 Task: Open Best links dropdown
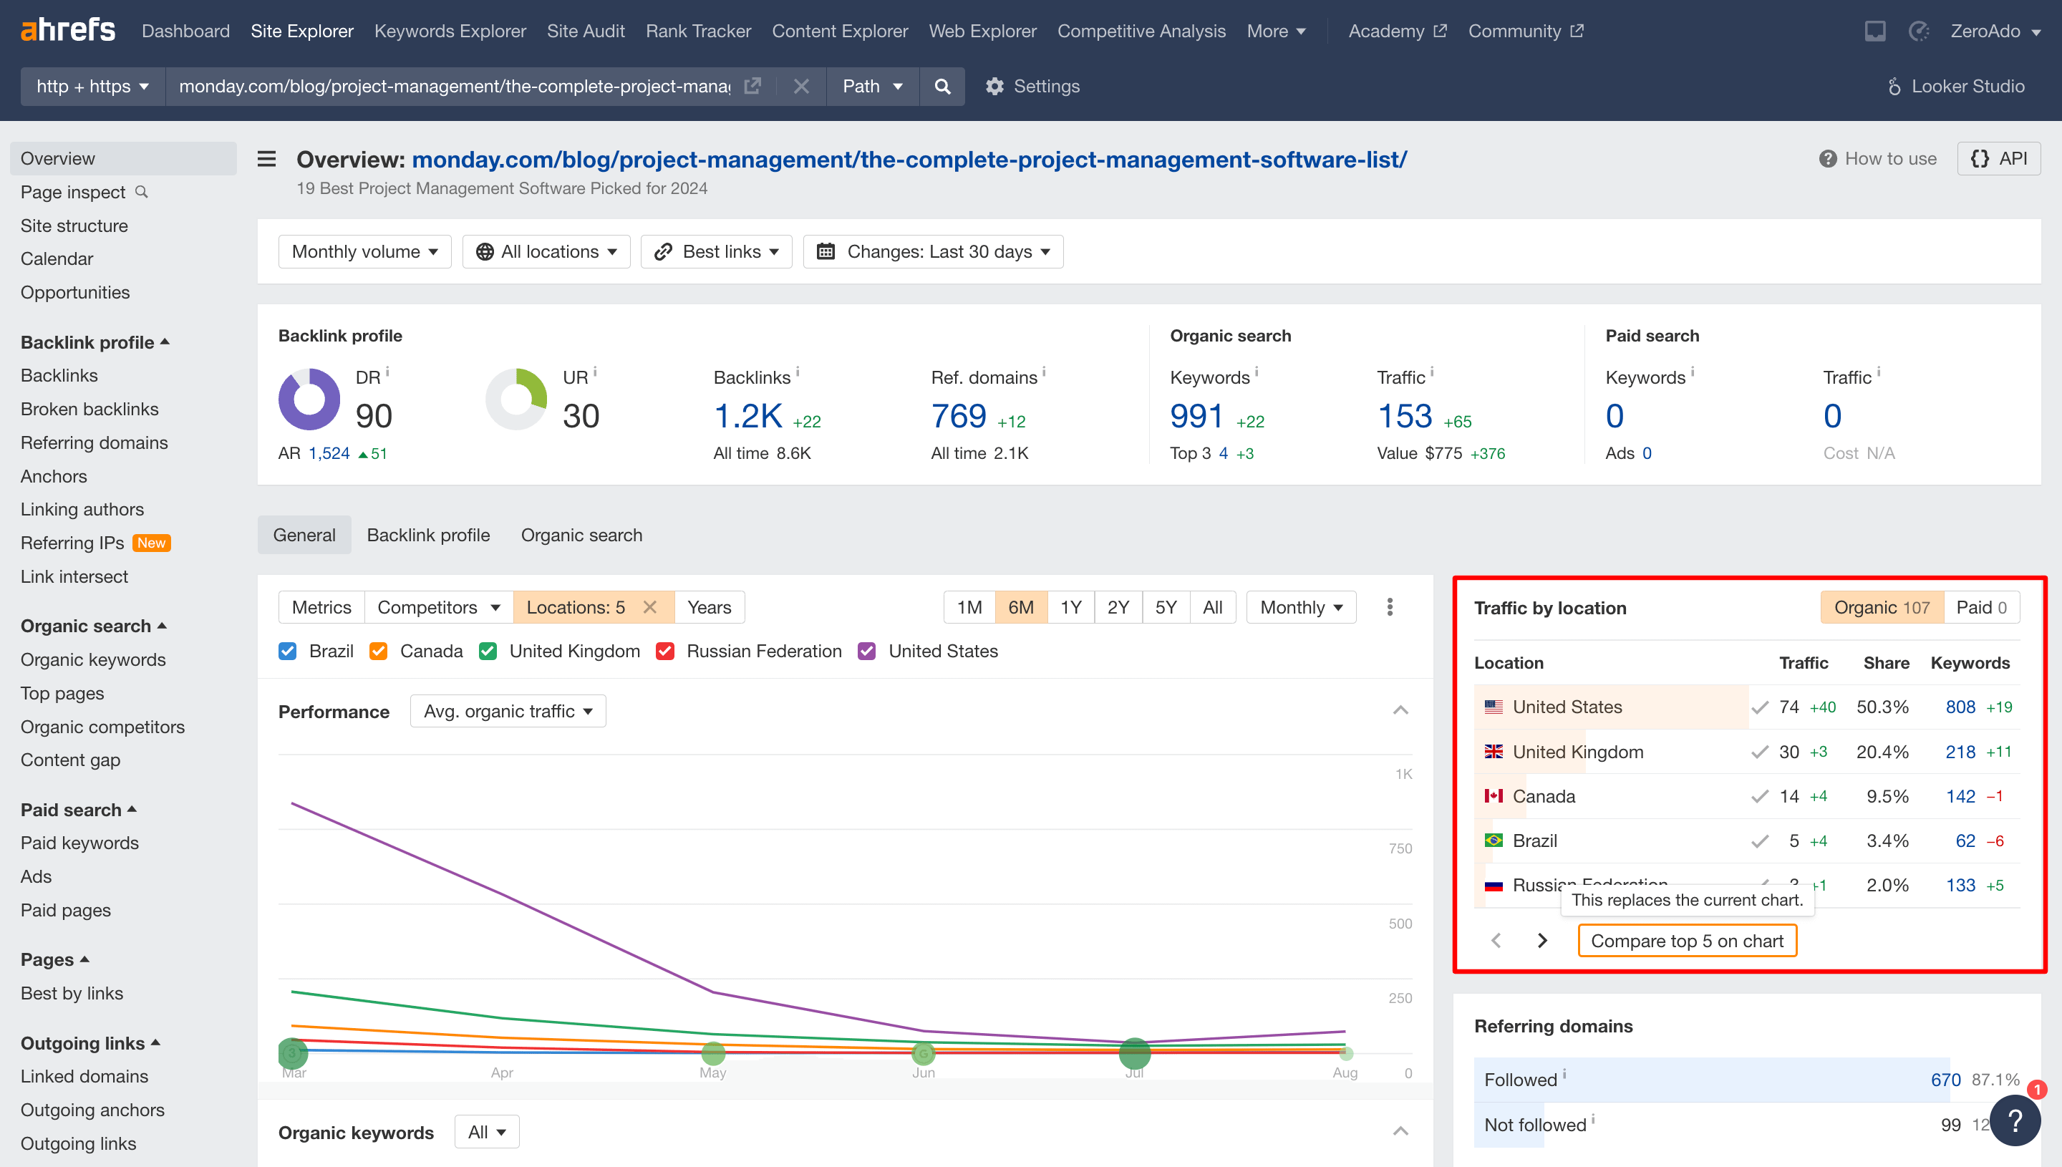click(717, 252)
